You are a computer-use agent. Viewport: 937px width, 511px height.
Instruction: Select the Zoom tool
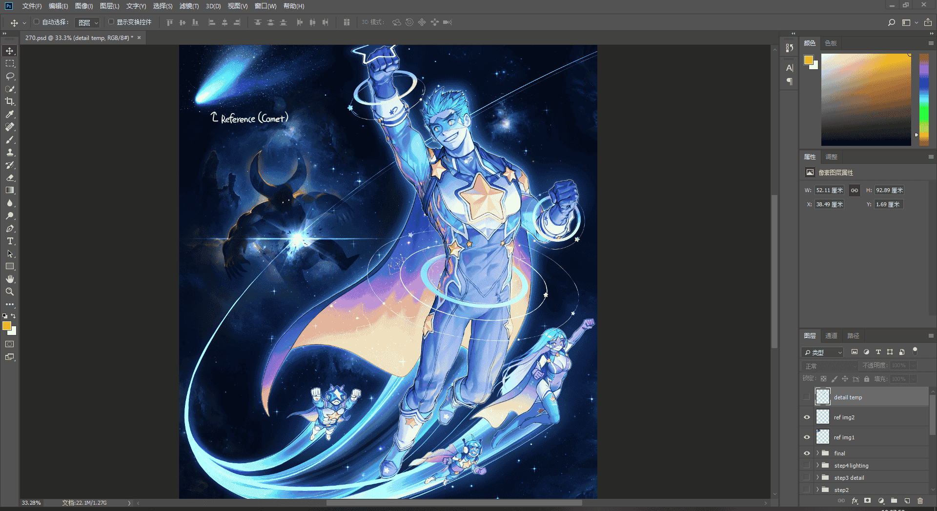10,292
